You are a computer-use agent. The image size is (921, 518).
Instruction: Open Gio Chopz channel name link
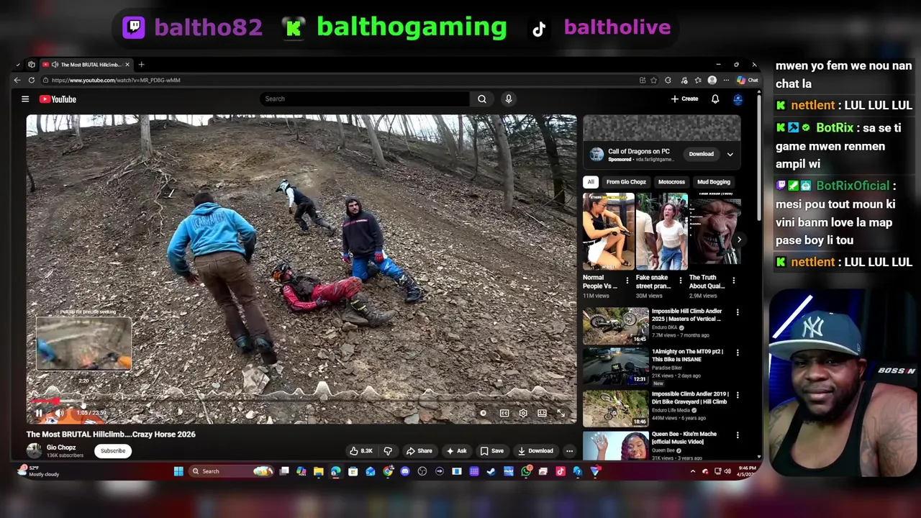(x=61, y=447)
